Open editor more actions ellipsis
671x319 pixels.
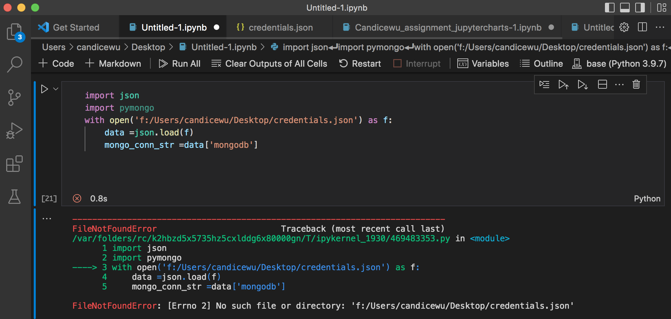pos(660,27)
